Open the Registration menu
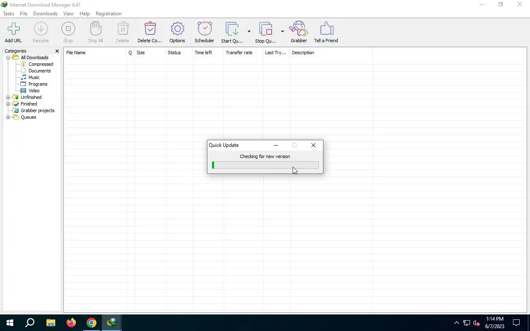Image resolution: width=530 pixels, height=331 pixels. click(x=108, y=14)
